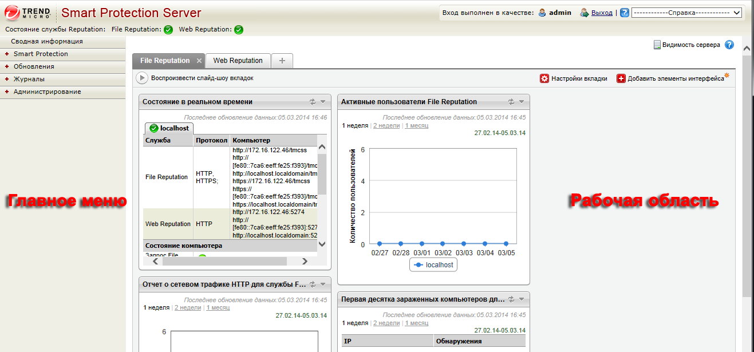The height and width of the screenshot is (352, 754).
Task: Click the server visibility icon
Action: coord(657,45)
